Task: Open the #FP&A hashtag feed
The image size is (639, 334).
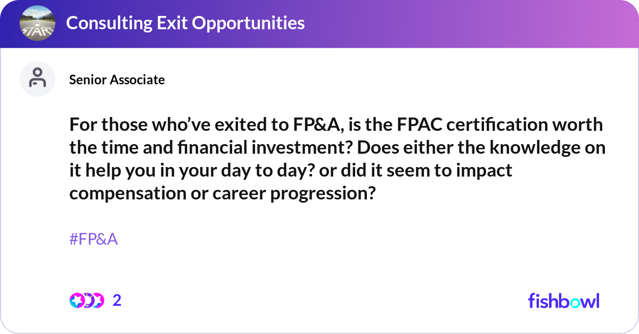Action: tap(93, 239)
